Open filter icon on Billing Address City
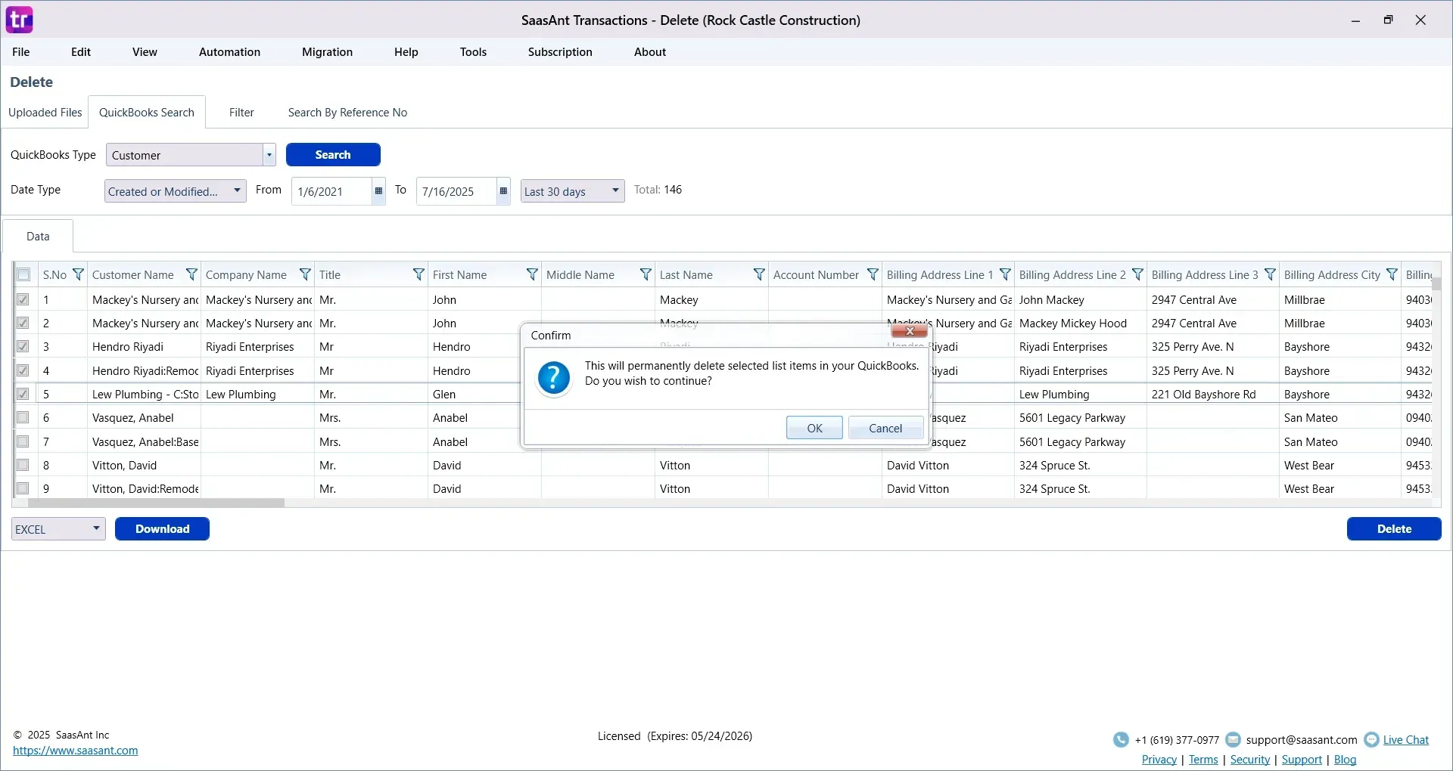Image resolution: width=1453 pixels, height=771 pixels. click(1392, 274)
